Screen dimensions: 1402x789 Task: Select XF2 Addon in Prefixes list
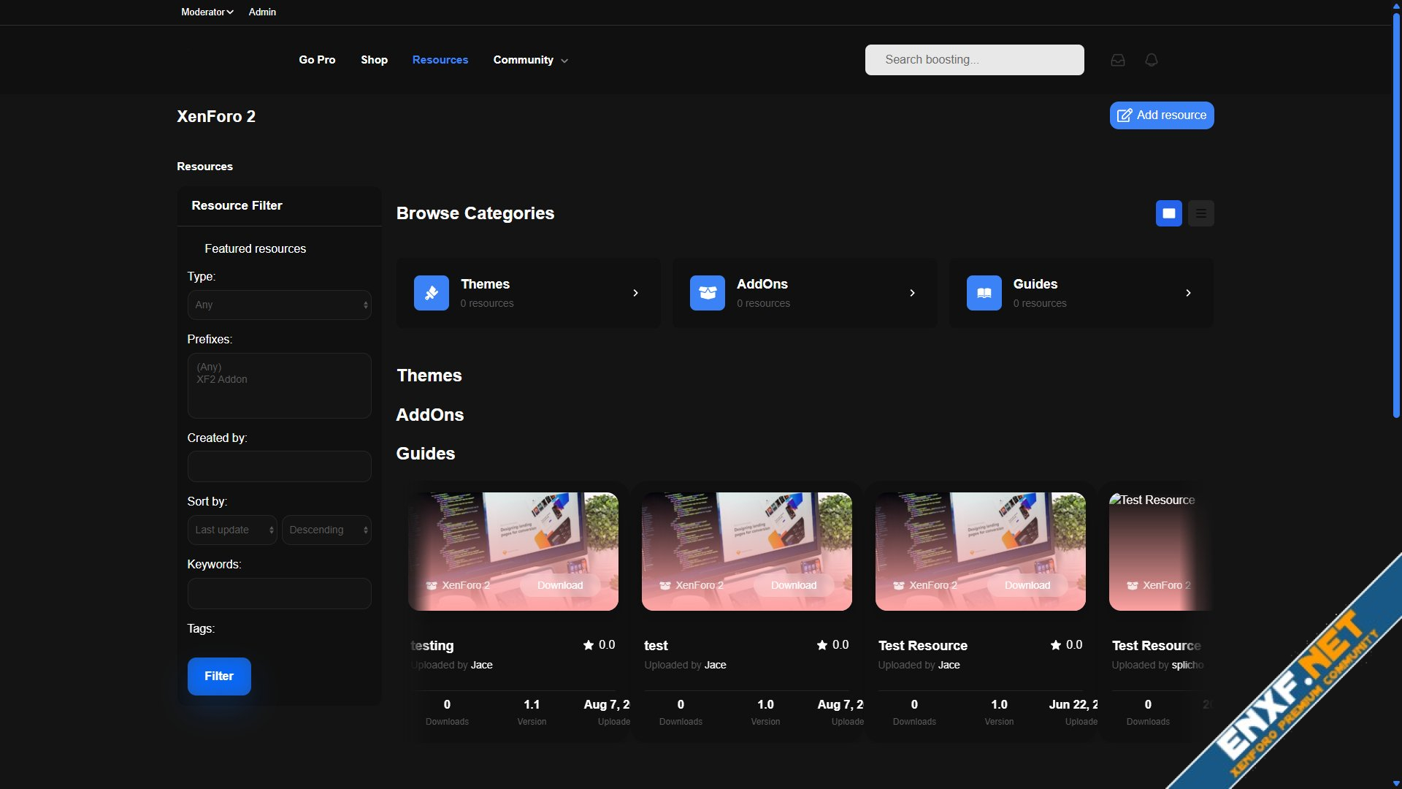click(222, 379)
